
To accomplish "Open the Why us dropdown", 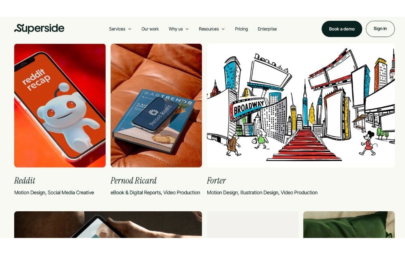I will pos(179,29).
